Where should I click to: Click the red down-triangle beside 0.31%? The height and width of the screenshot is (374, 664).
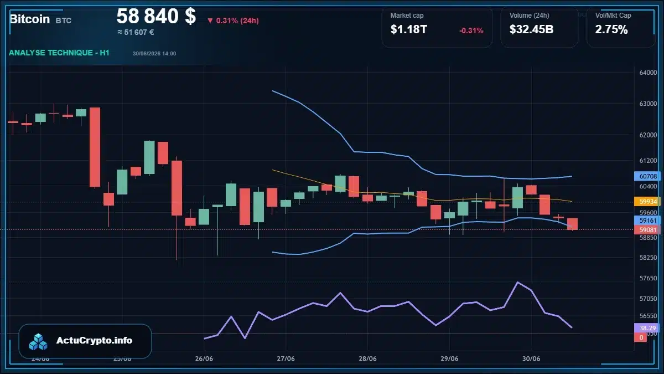tap(210, 21)
